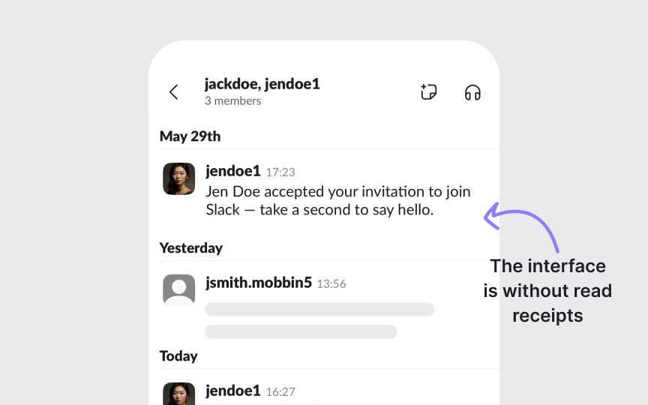Tap the jendoe1 username at 16:27
Viewport: 648px width, 405px height.
coord(233,391)
